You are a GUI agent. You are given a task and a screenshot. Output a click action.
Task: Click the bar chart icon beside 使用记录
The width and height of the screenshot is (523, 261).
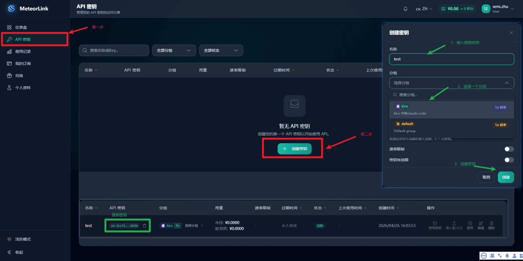point(9,52)
